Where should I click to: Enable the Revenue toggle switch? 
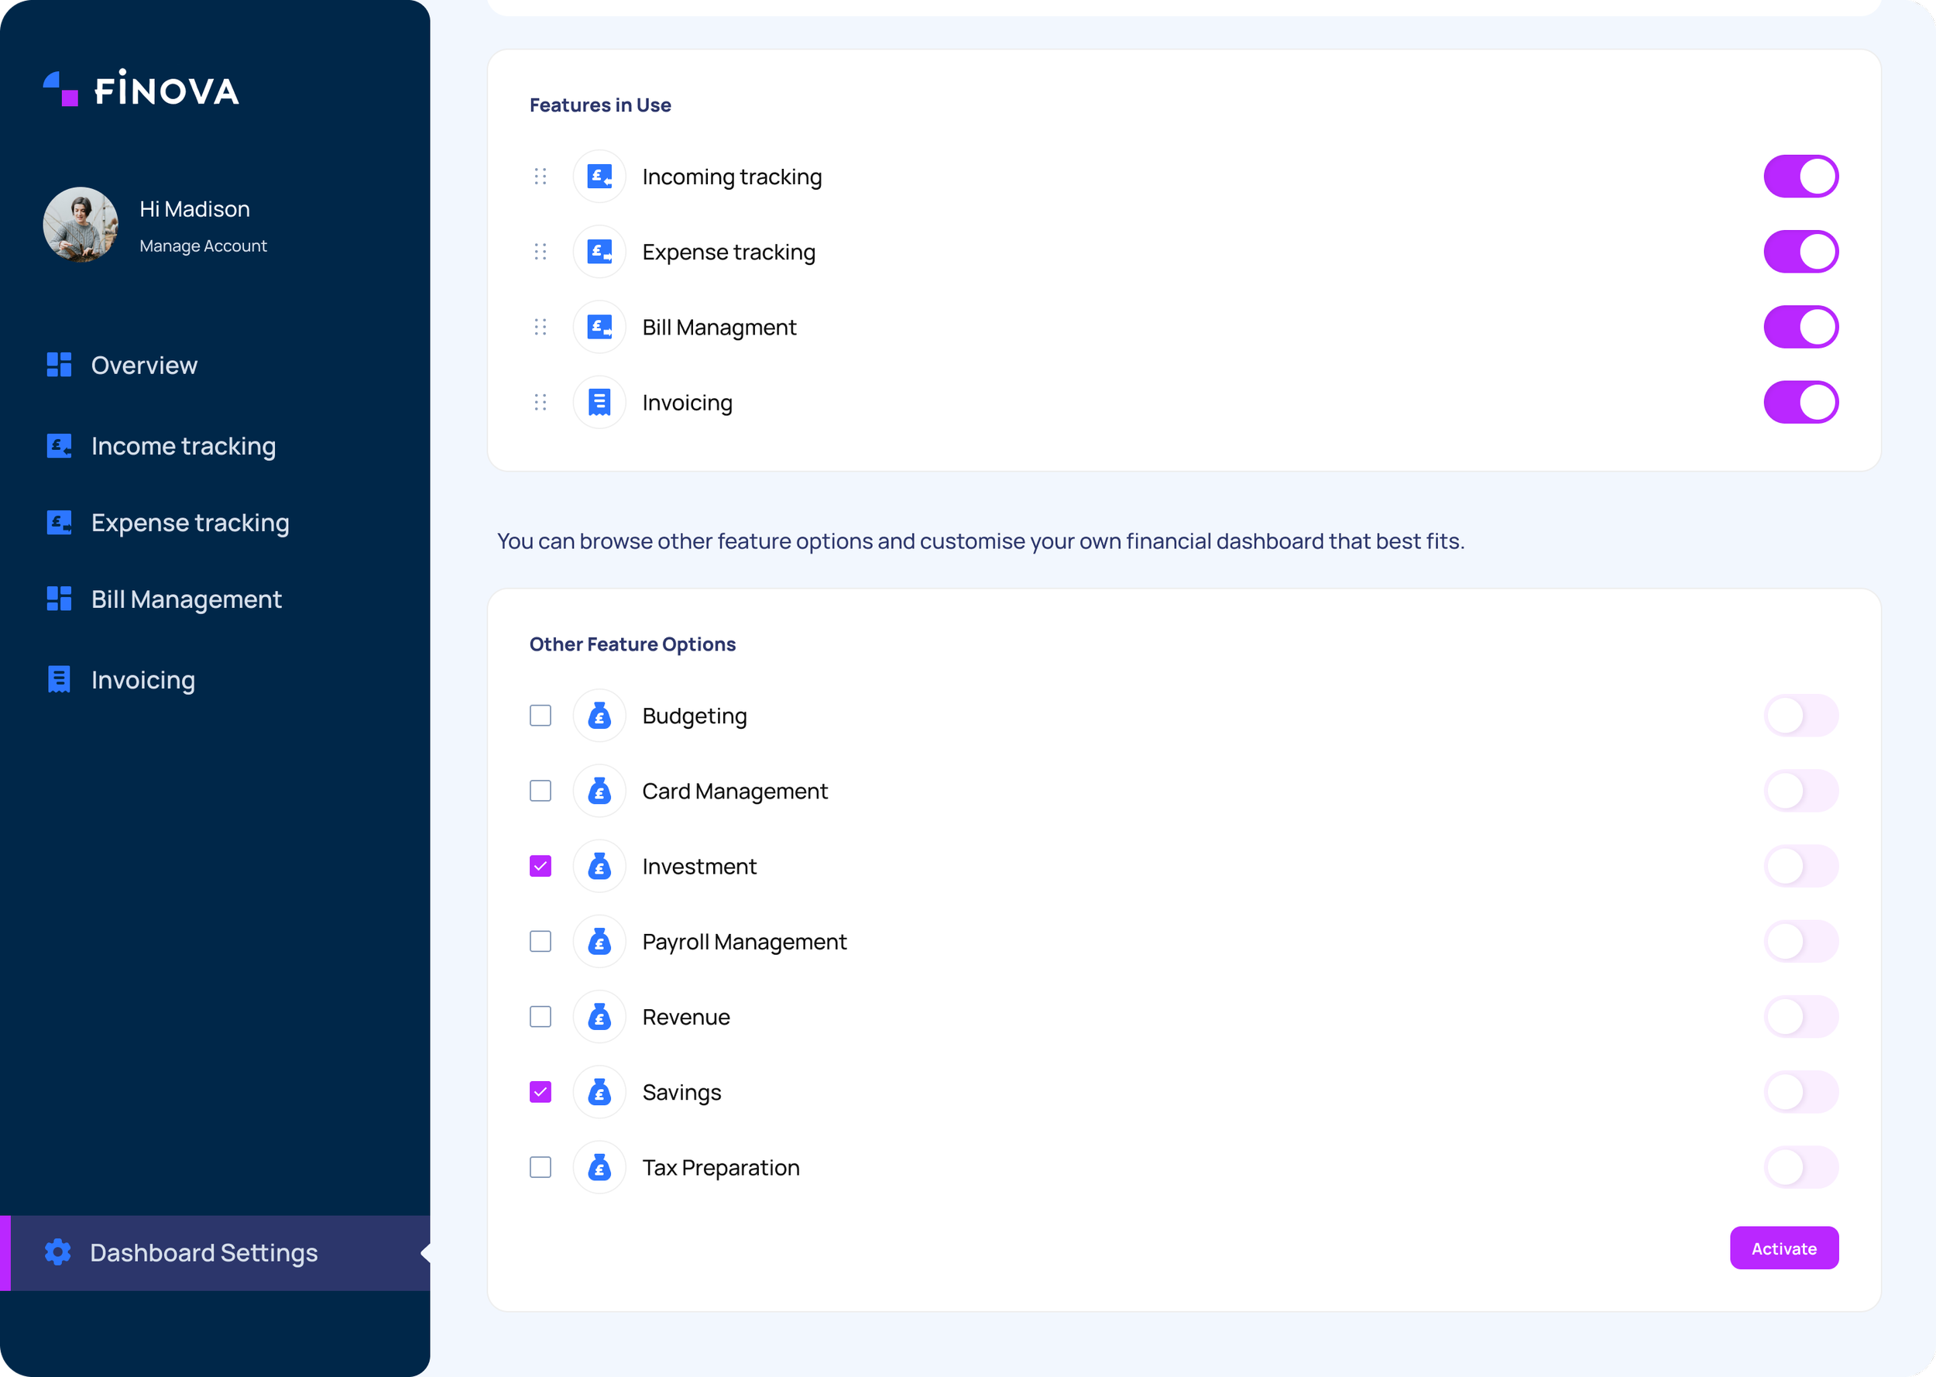click(x=1800, y=1017)
